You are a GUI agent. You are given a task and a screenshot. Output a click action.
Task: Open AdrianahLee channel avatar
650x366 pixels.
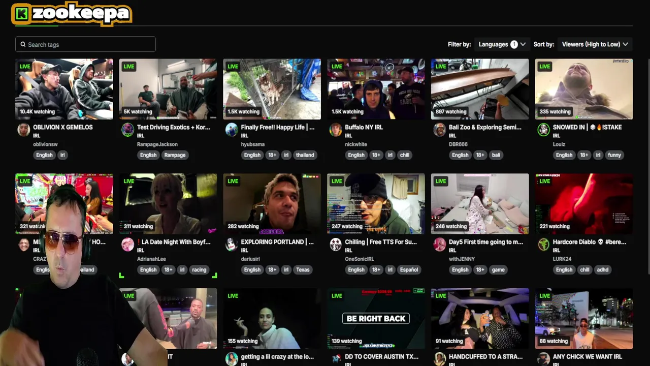(127, 245)
